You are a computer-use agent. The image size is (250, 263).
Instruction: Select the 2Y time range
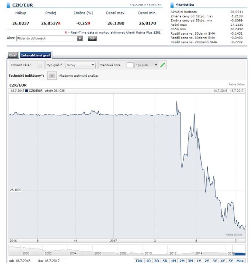pos(207,261)
